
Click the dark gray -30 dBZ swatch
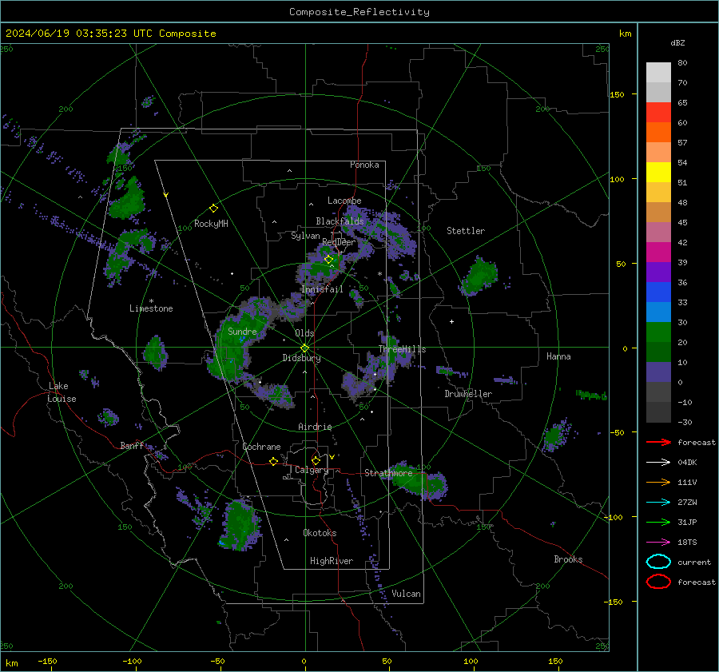(658, 412)
